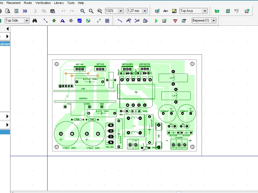Click the Print Preview icon
The height and width of the screenshot is (193, 258).
coord(8,11)
